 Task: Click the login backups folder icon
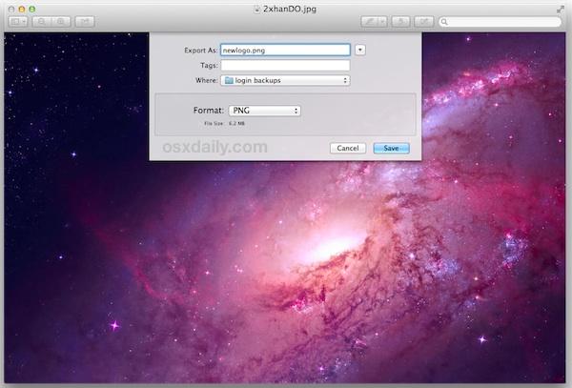tap(229, 80)
